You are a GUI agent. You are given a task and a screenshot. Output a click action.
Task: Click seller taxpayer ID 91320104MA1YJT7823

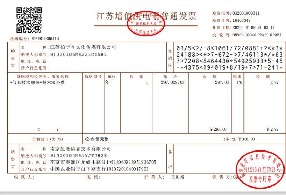(x=78, y=156)
